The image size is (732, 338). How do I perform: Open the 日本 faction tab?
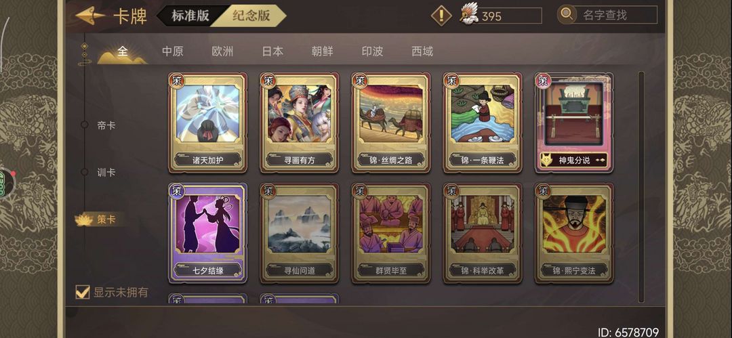click(272, 51)
